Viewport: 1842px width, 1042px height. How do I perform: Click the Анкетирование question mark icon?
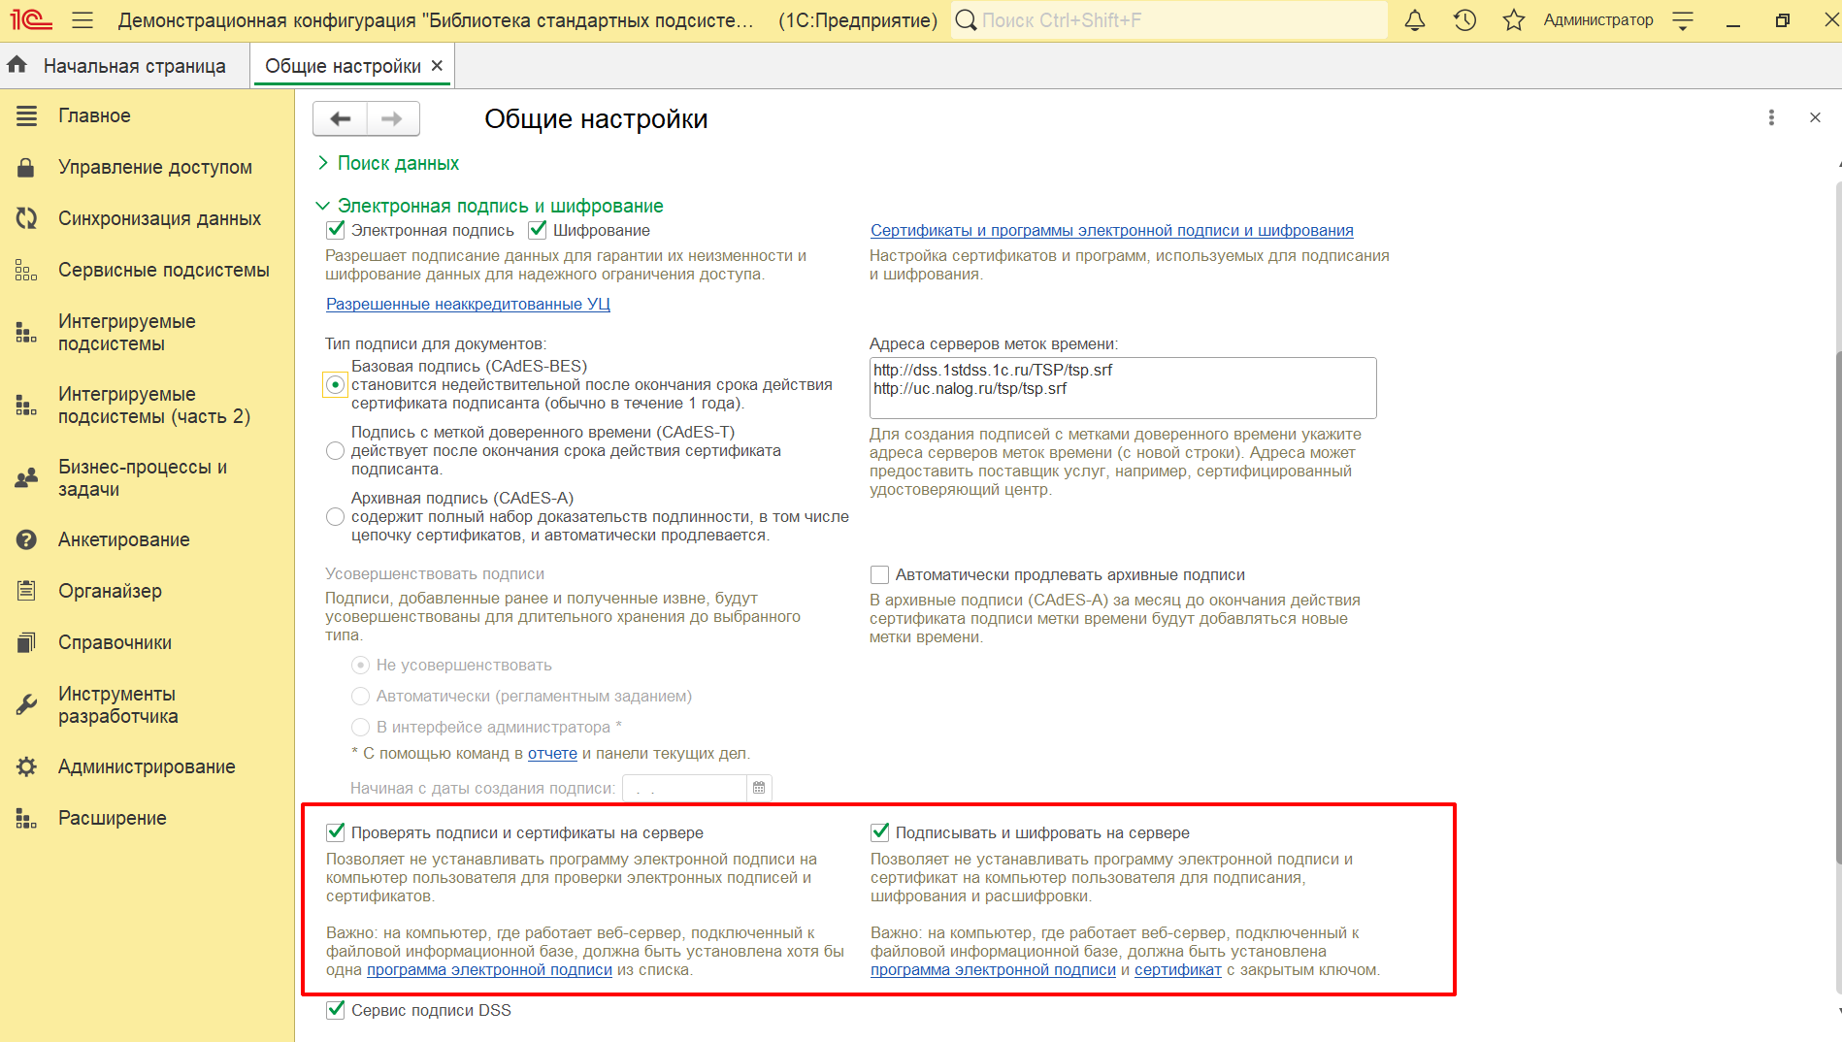[26, 539]
